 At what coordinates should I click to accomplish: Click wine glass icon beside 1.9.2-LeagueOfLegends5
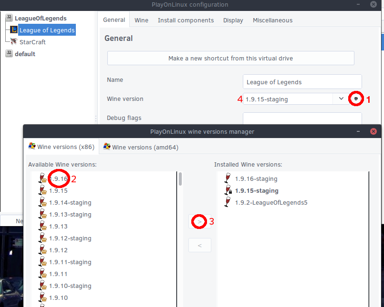(x=228, y=202)
